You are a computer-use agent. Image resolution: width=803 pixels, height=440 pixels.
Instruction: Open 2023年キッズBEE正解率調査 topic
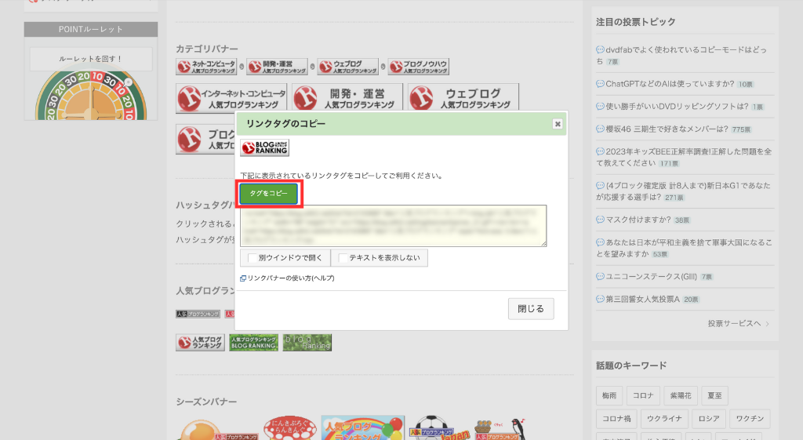click(684, 157)
